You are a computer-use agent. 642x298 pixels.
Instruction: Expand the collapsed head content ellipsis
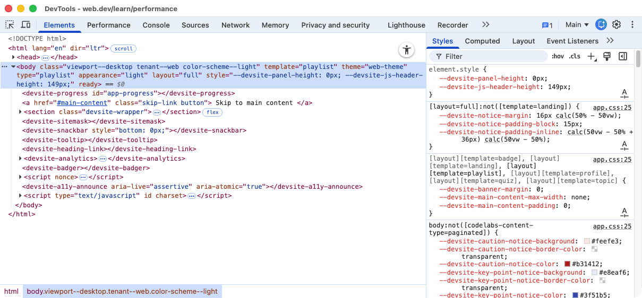point(46,57)
